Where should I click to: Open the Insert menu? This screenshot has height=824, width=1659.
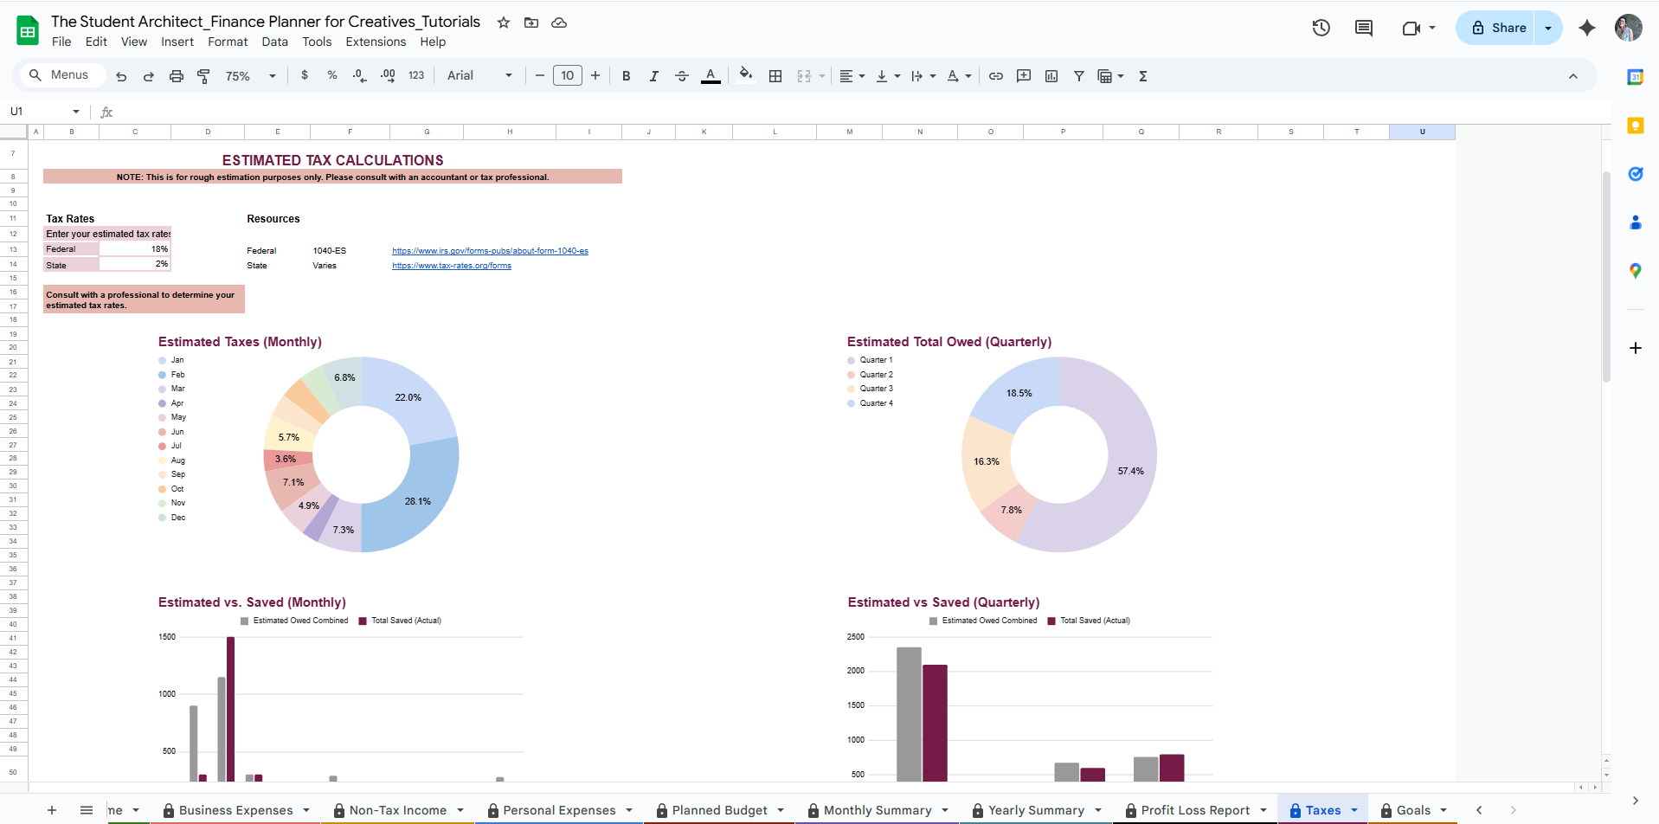tap(177, 42)
